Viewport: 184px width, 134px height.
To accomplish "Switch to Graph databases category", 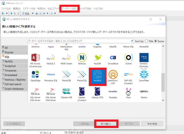I will tap(15, 89).
